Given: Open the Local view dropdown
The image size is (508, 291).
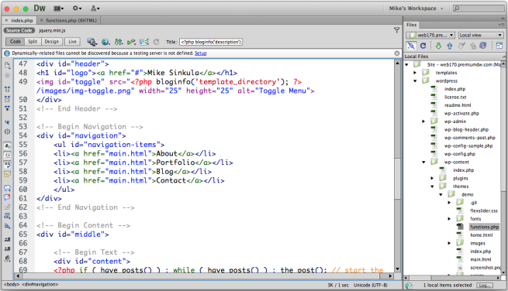Looking at the screenshot, I should (481, 35).
